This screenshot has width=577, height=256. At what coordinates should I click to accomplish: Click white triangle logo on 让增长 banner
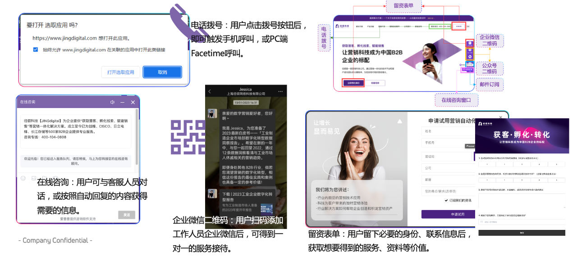tap(399, 121)
